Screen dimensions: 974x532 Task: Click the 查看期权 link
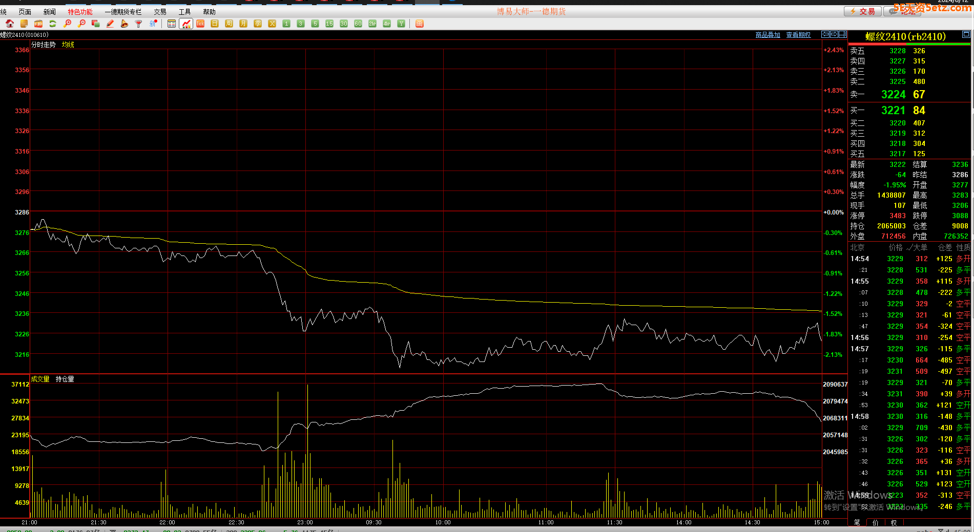[x=798, y=35]
